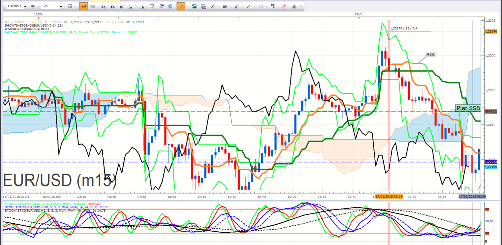The width and height of the screenshot is (502, 245).
Task: Click the green vertical fit icon
Action: coord(143,6)
